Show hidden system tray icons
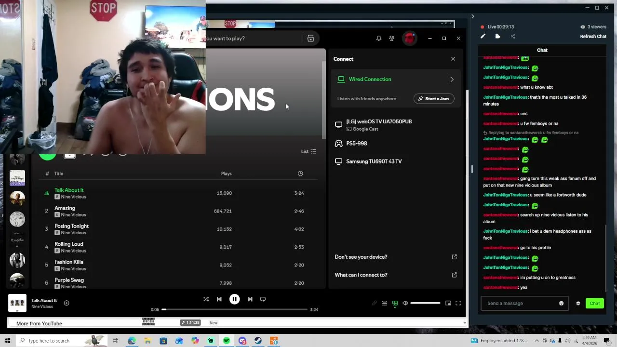617x347 pixels. click(x=537, y=341)
